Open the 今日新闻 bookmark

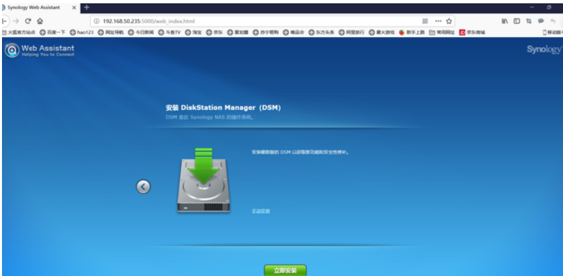click(x=141, y=32)
